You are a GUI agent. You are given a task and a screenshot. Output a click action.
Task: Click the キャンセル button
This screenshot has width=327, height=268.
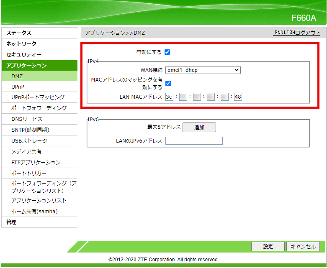tap(304, 247)
